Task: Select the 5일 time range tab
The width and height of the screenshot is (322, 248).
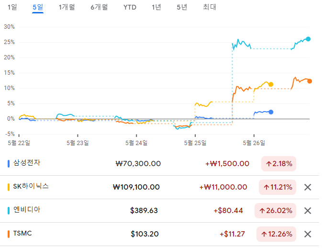Action: tap(38, 7)
